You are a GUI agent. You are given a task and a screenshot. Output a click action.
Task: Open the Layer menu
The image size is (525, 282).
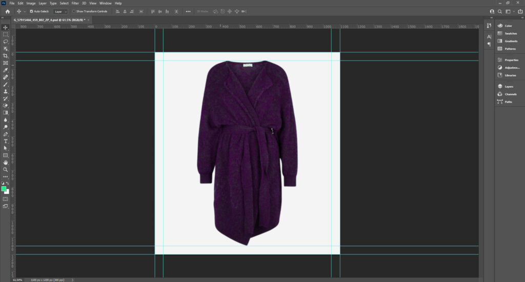pos(43,4)
